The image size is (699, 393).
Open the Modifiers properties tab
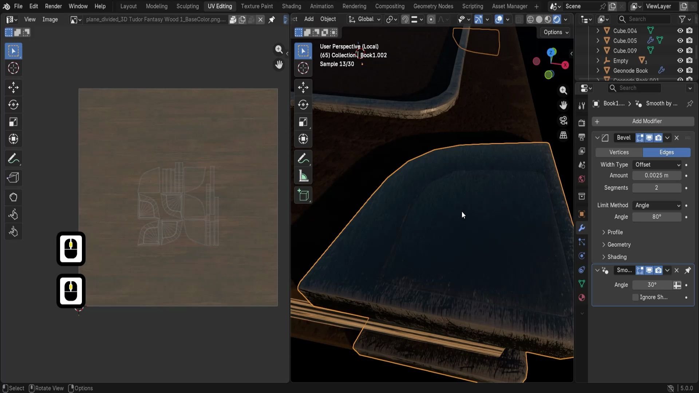(582, 228)
